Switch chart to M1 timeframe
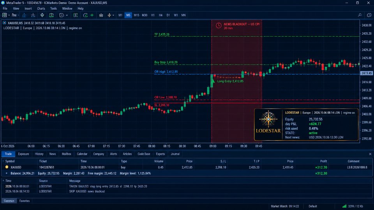374x210 pixels. tap(120, 15)
